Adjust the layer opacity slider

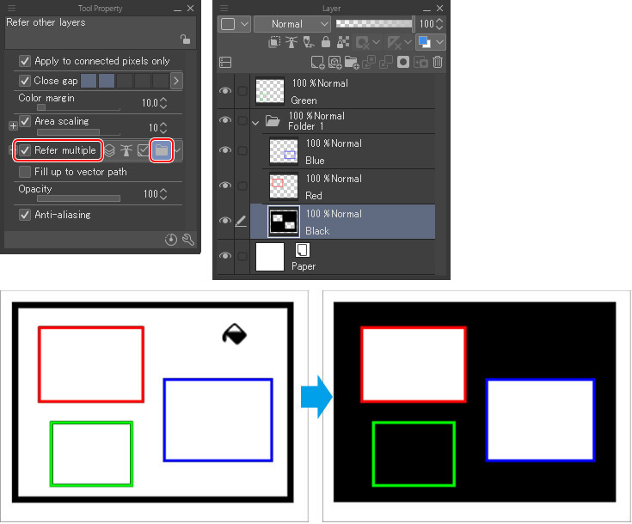(375, 24)
